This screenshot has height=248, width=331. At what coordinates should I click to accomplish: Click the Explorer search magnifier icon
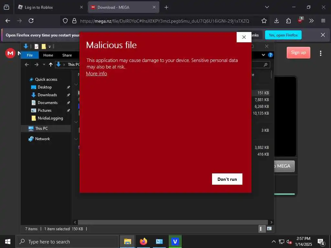click(266, 65)
